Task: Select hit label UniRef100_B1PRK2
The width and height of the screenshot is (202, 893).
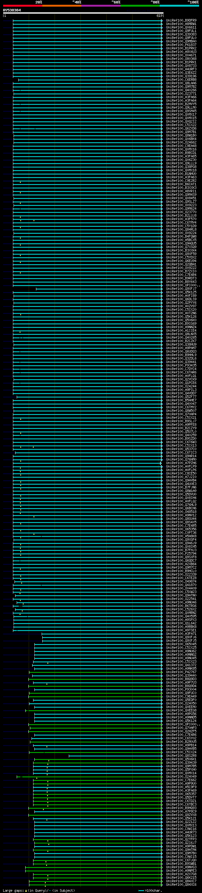Action: coord(181,48)
